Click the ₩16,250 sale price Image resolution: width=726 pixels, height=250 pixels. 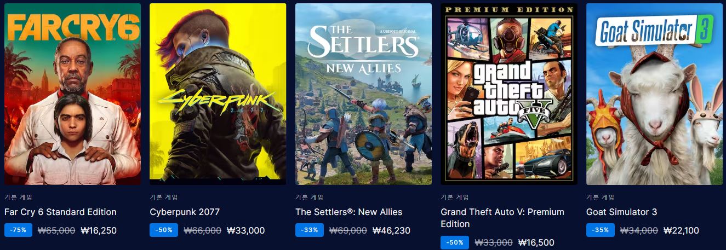[99, 230]
